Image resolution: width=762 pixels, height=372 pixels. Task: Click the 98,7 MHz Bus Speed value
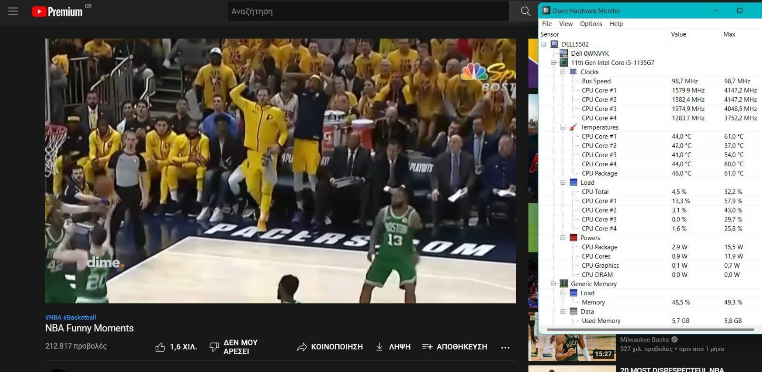point(685,81)
